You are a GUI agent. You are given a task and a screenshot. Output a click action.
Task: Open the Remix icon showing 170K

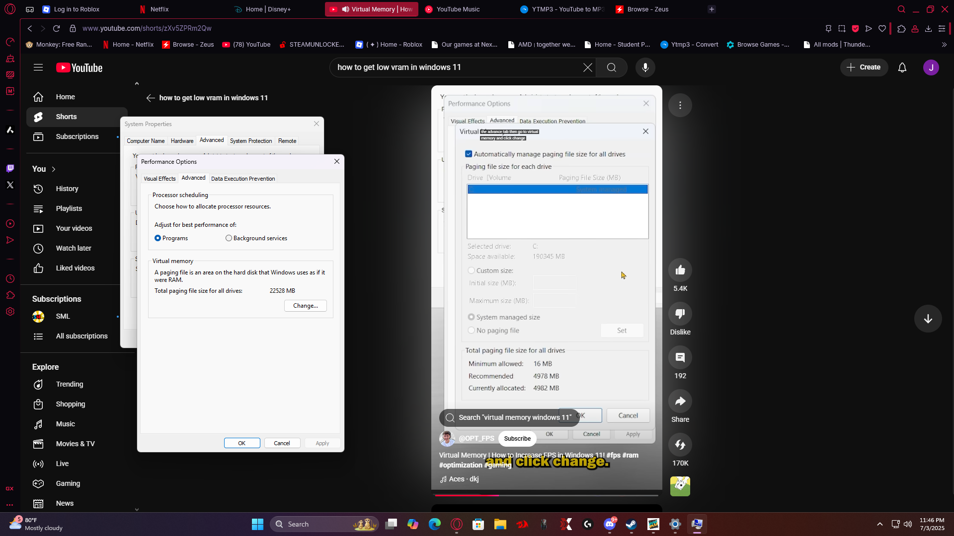click(x=680, y=445)
